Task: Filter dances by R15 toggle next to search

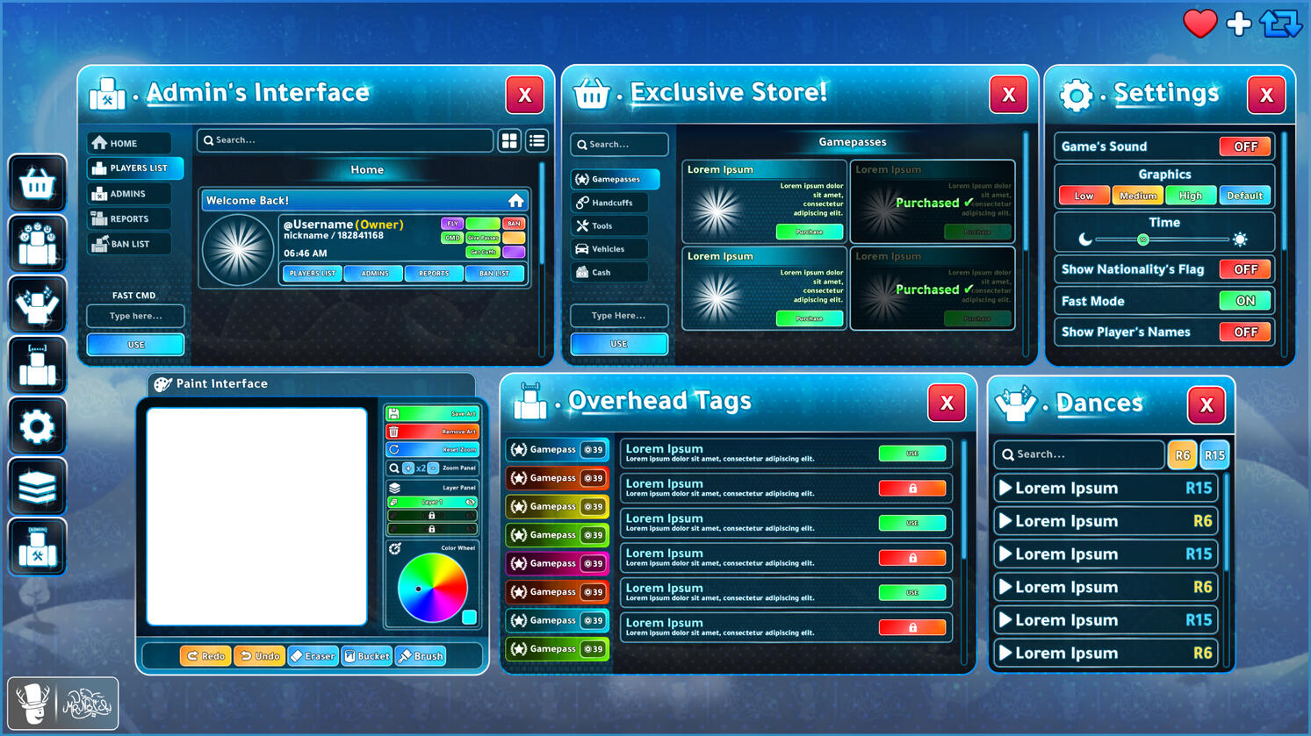Action: click(1214, 455)
